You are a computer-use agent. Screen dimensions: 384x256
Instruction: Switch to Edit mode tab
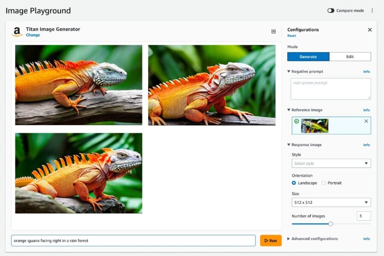[x=350, y=57]
